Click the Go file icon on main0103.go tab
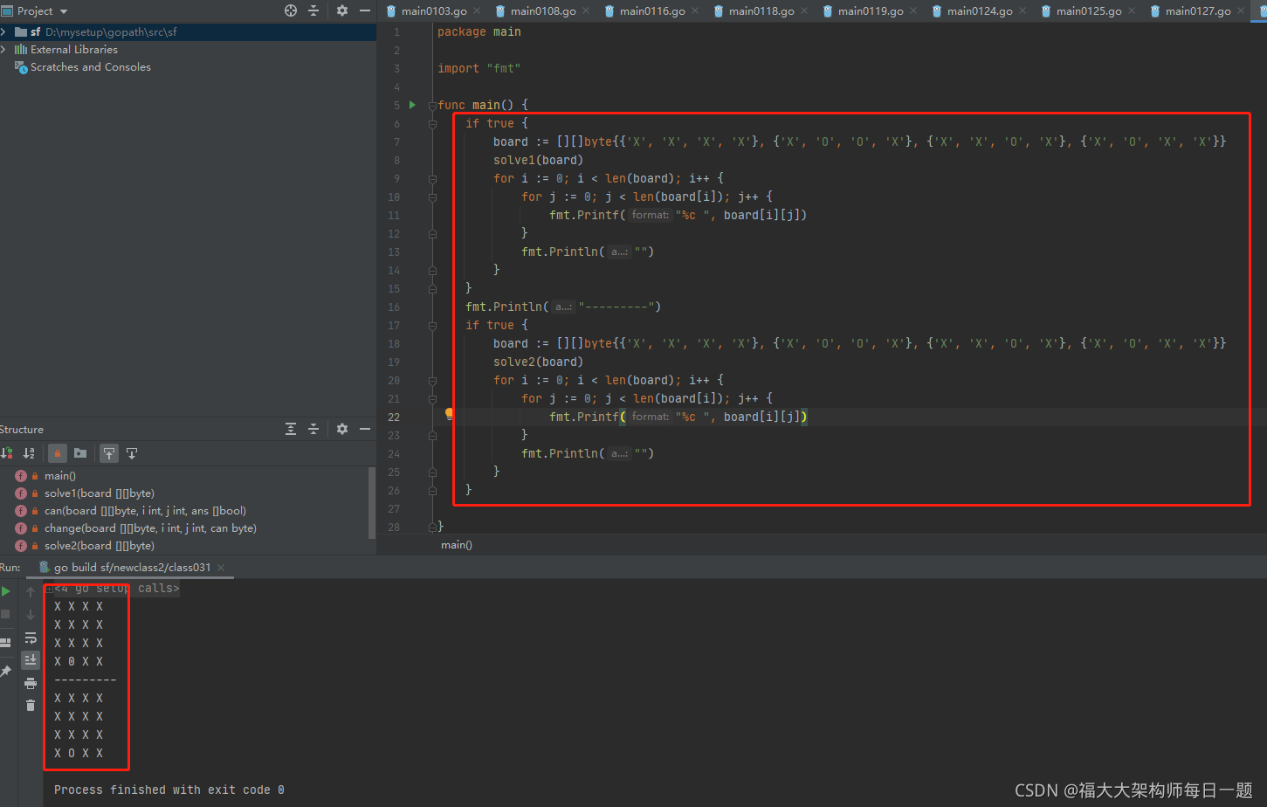 (390, 11)
